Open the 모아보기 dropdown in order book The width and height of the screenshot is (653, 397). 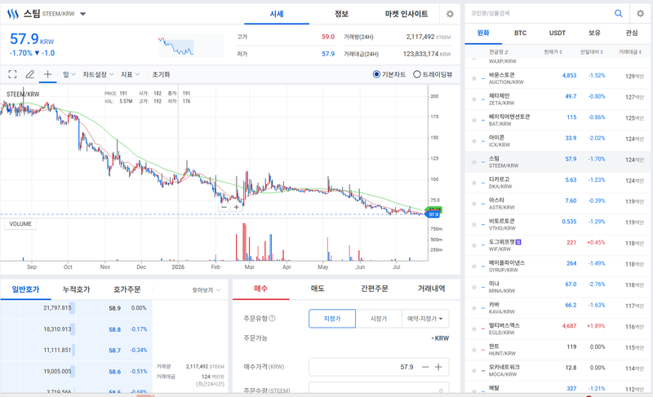(x=207, y=289)
